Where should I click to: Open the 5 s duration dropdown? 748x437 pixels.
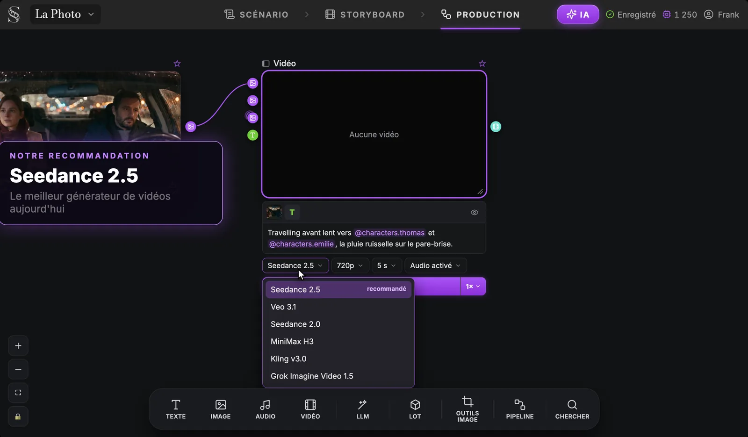point(387,265)
